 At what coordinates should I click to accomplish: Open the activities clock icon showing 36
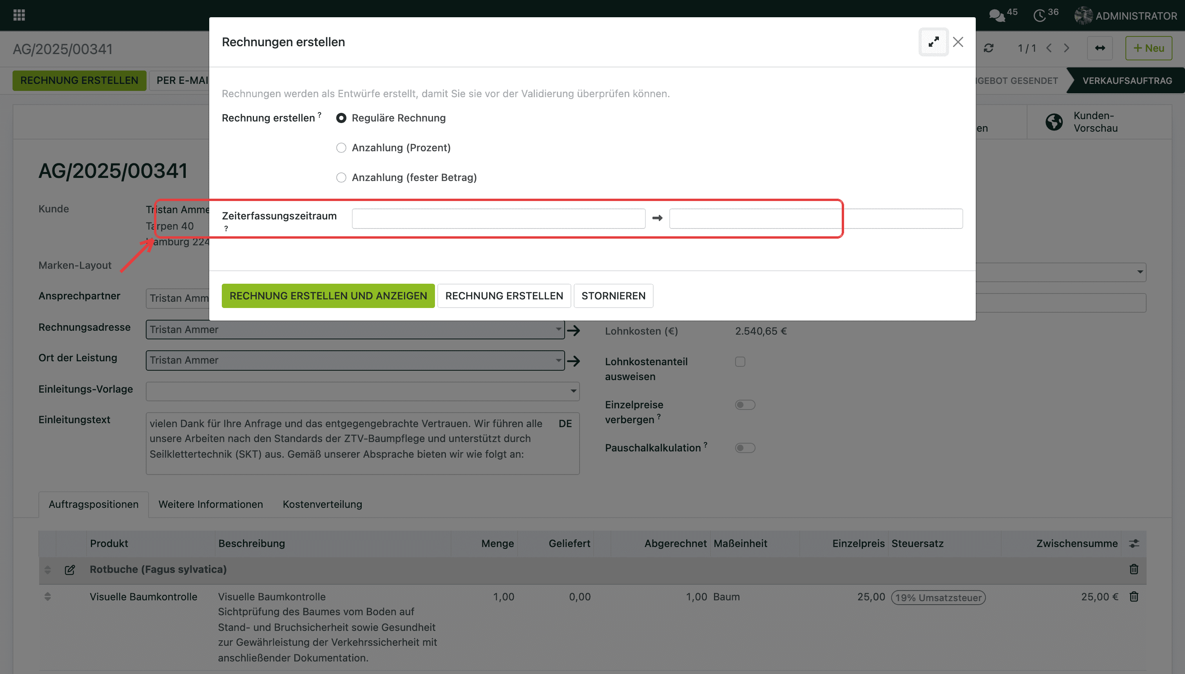(x=1040, y=16)
